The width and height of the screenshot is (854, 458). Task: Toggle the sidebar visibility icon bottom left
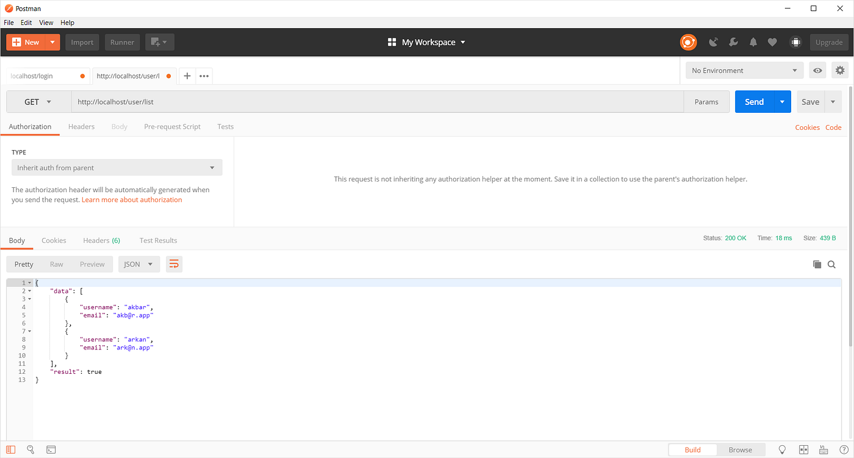[10, 449]
